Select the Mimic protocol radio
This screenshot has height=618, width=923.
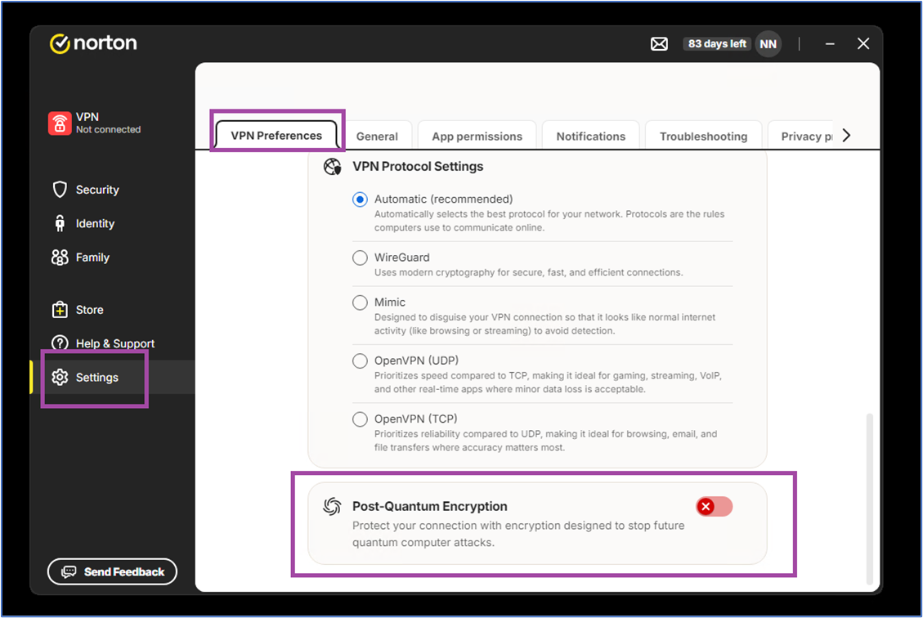pyautogui.click(x=360, y=302)
